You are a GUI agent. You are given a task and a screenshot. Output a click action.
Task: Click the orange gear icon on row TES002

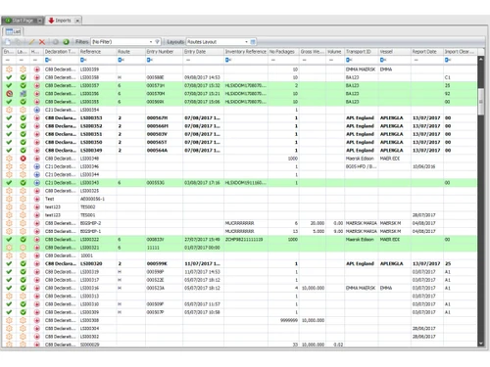[9, 206]
